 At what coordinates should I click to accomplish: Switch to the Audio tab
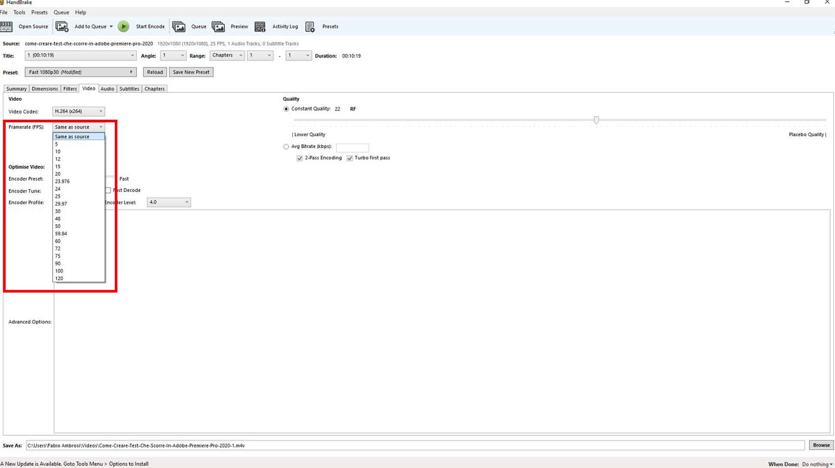click(107, 89)
